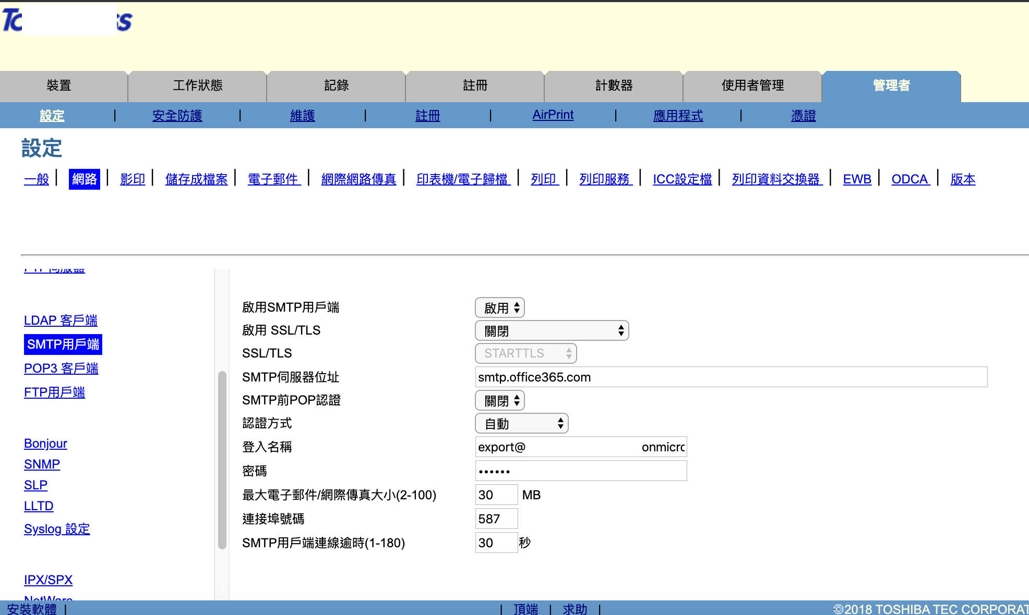Click into SMTP伺服器位址 field
Screen dimensions: 1029x615
[731, 377]
